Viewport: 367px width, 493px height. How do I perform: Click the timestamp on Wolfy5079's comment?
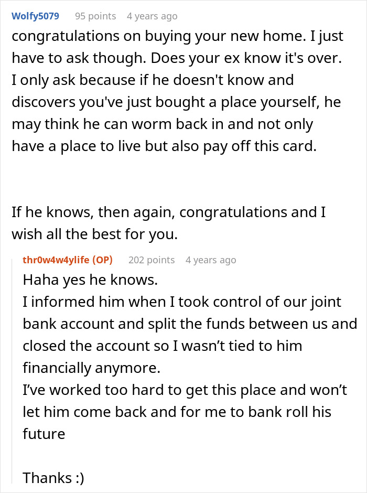tap(152, 16)
